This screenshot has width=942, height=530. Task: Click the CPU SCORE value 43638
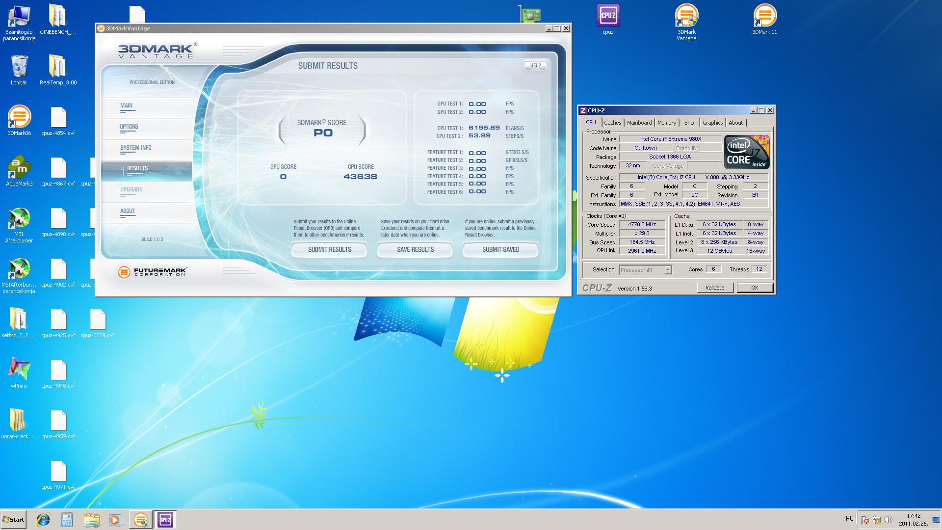click(360, 177)
